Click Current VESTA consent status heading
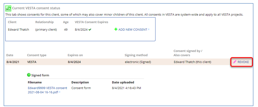 click(36, 8)
